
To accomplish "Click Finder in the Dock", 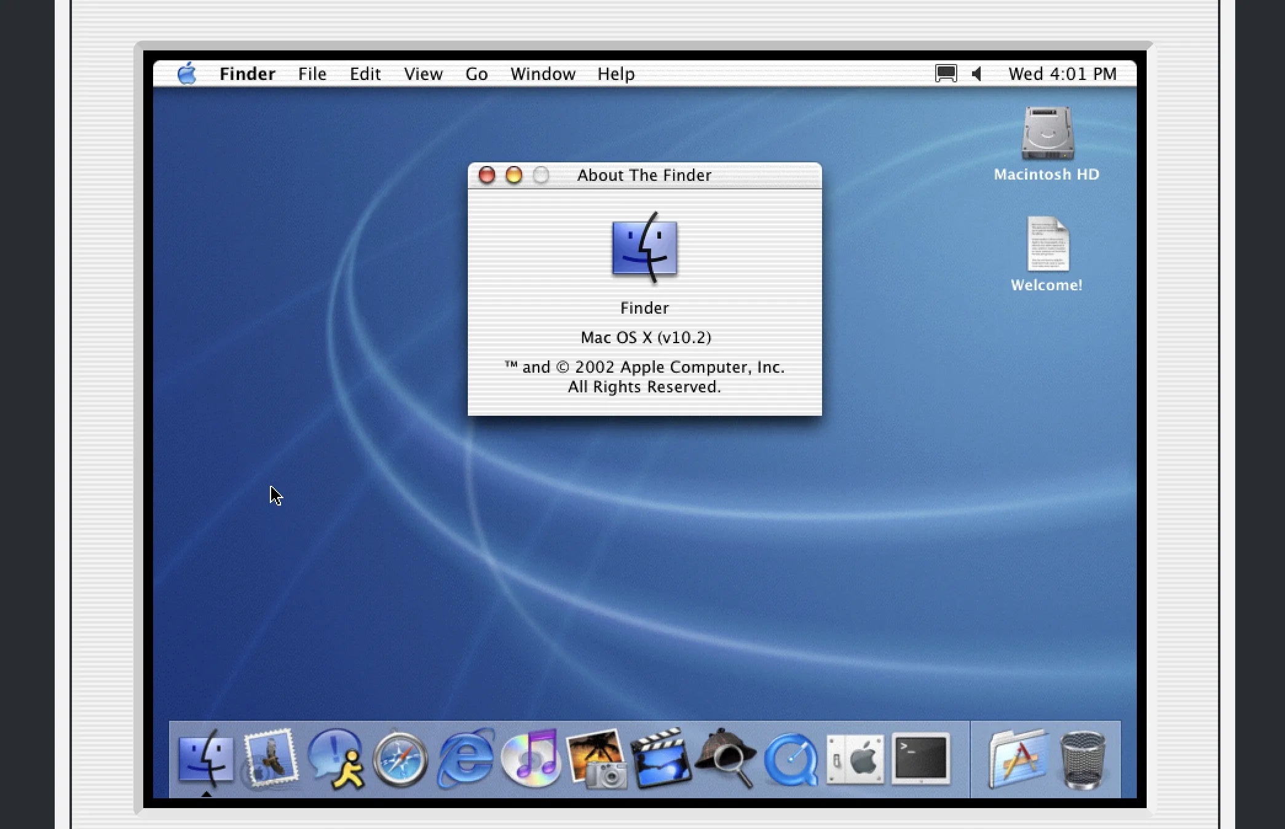I will pos(206,759).
